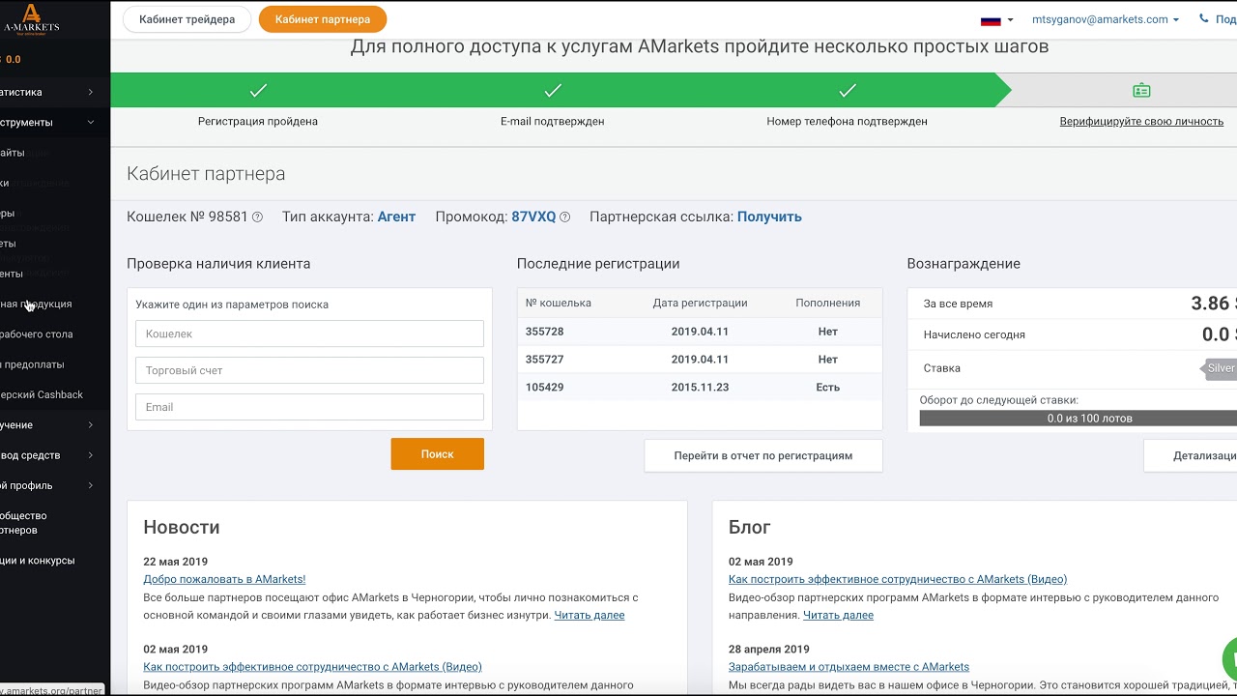Click Перейти в отчет по регистрациям button
1237x696 pixels.
[763, 455]
